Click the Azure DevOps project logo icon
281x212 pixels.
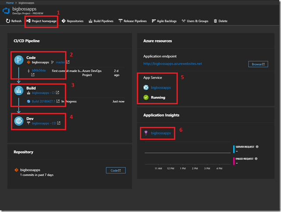pos(6,11)
